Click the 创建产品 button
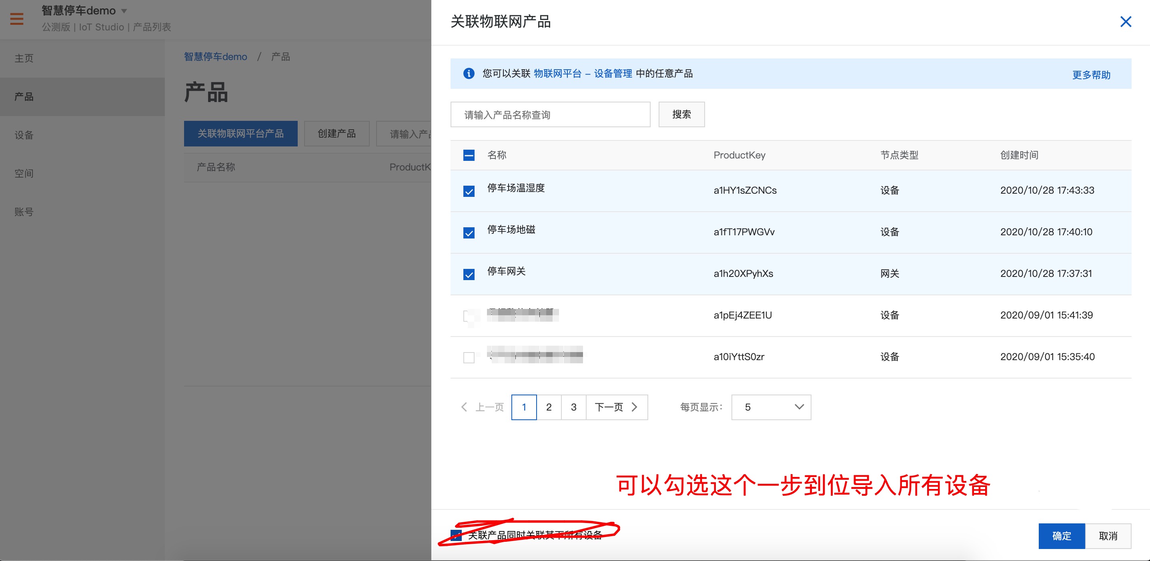The image size is (1150, 561). click(337, 133)
